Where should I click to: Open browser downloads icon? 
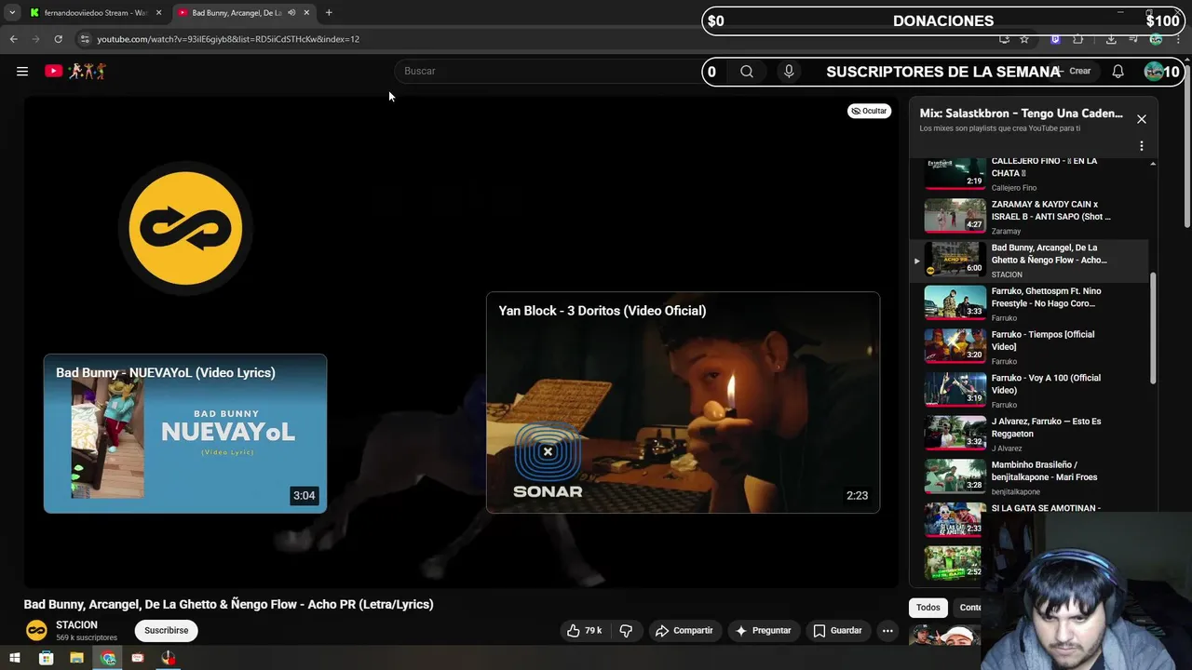(x=1111, y=39)
